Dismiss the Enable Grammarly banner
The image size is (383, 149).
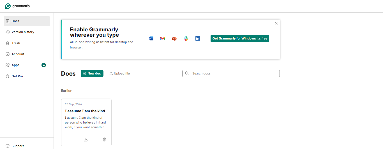point(276,24)
